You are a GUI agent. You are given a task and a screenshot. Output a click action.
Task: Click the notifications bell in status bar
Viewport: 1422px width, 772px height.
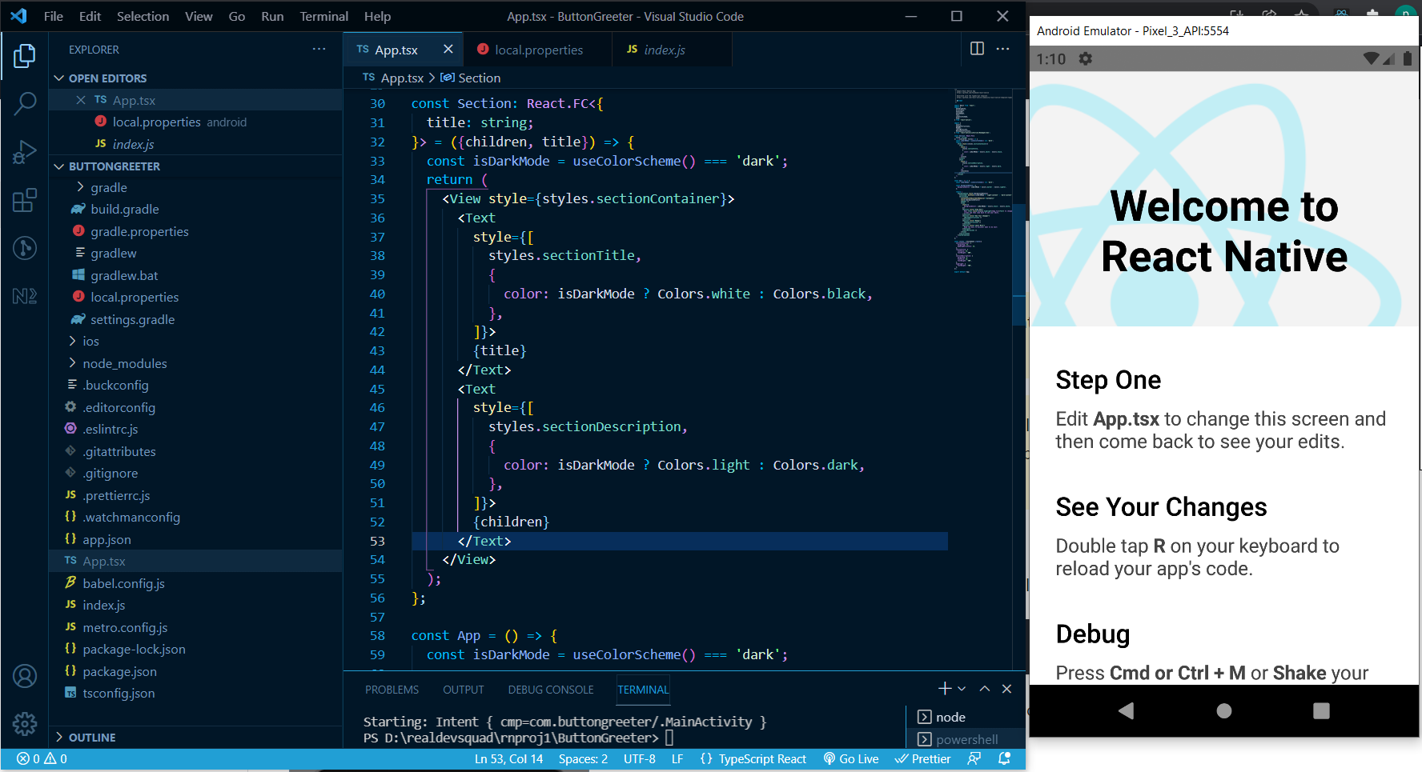(x=1004, y=759)
